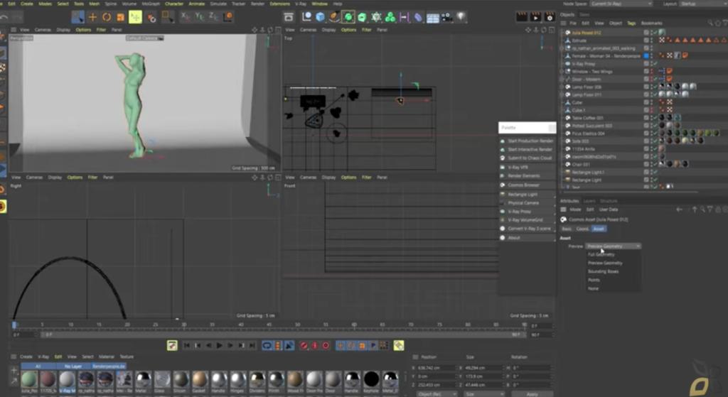
Task: Select the Rotate tool icon
Action: point(107,17)
